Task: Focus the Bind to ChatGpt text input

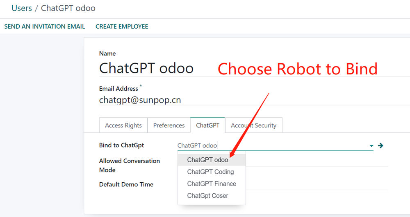Action: tap(271, 145)
